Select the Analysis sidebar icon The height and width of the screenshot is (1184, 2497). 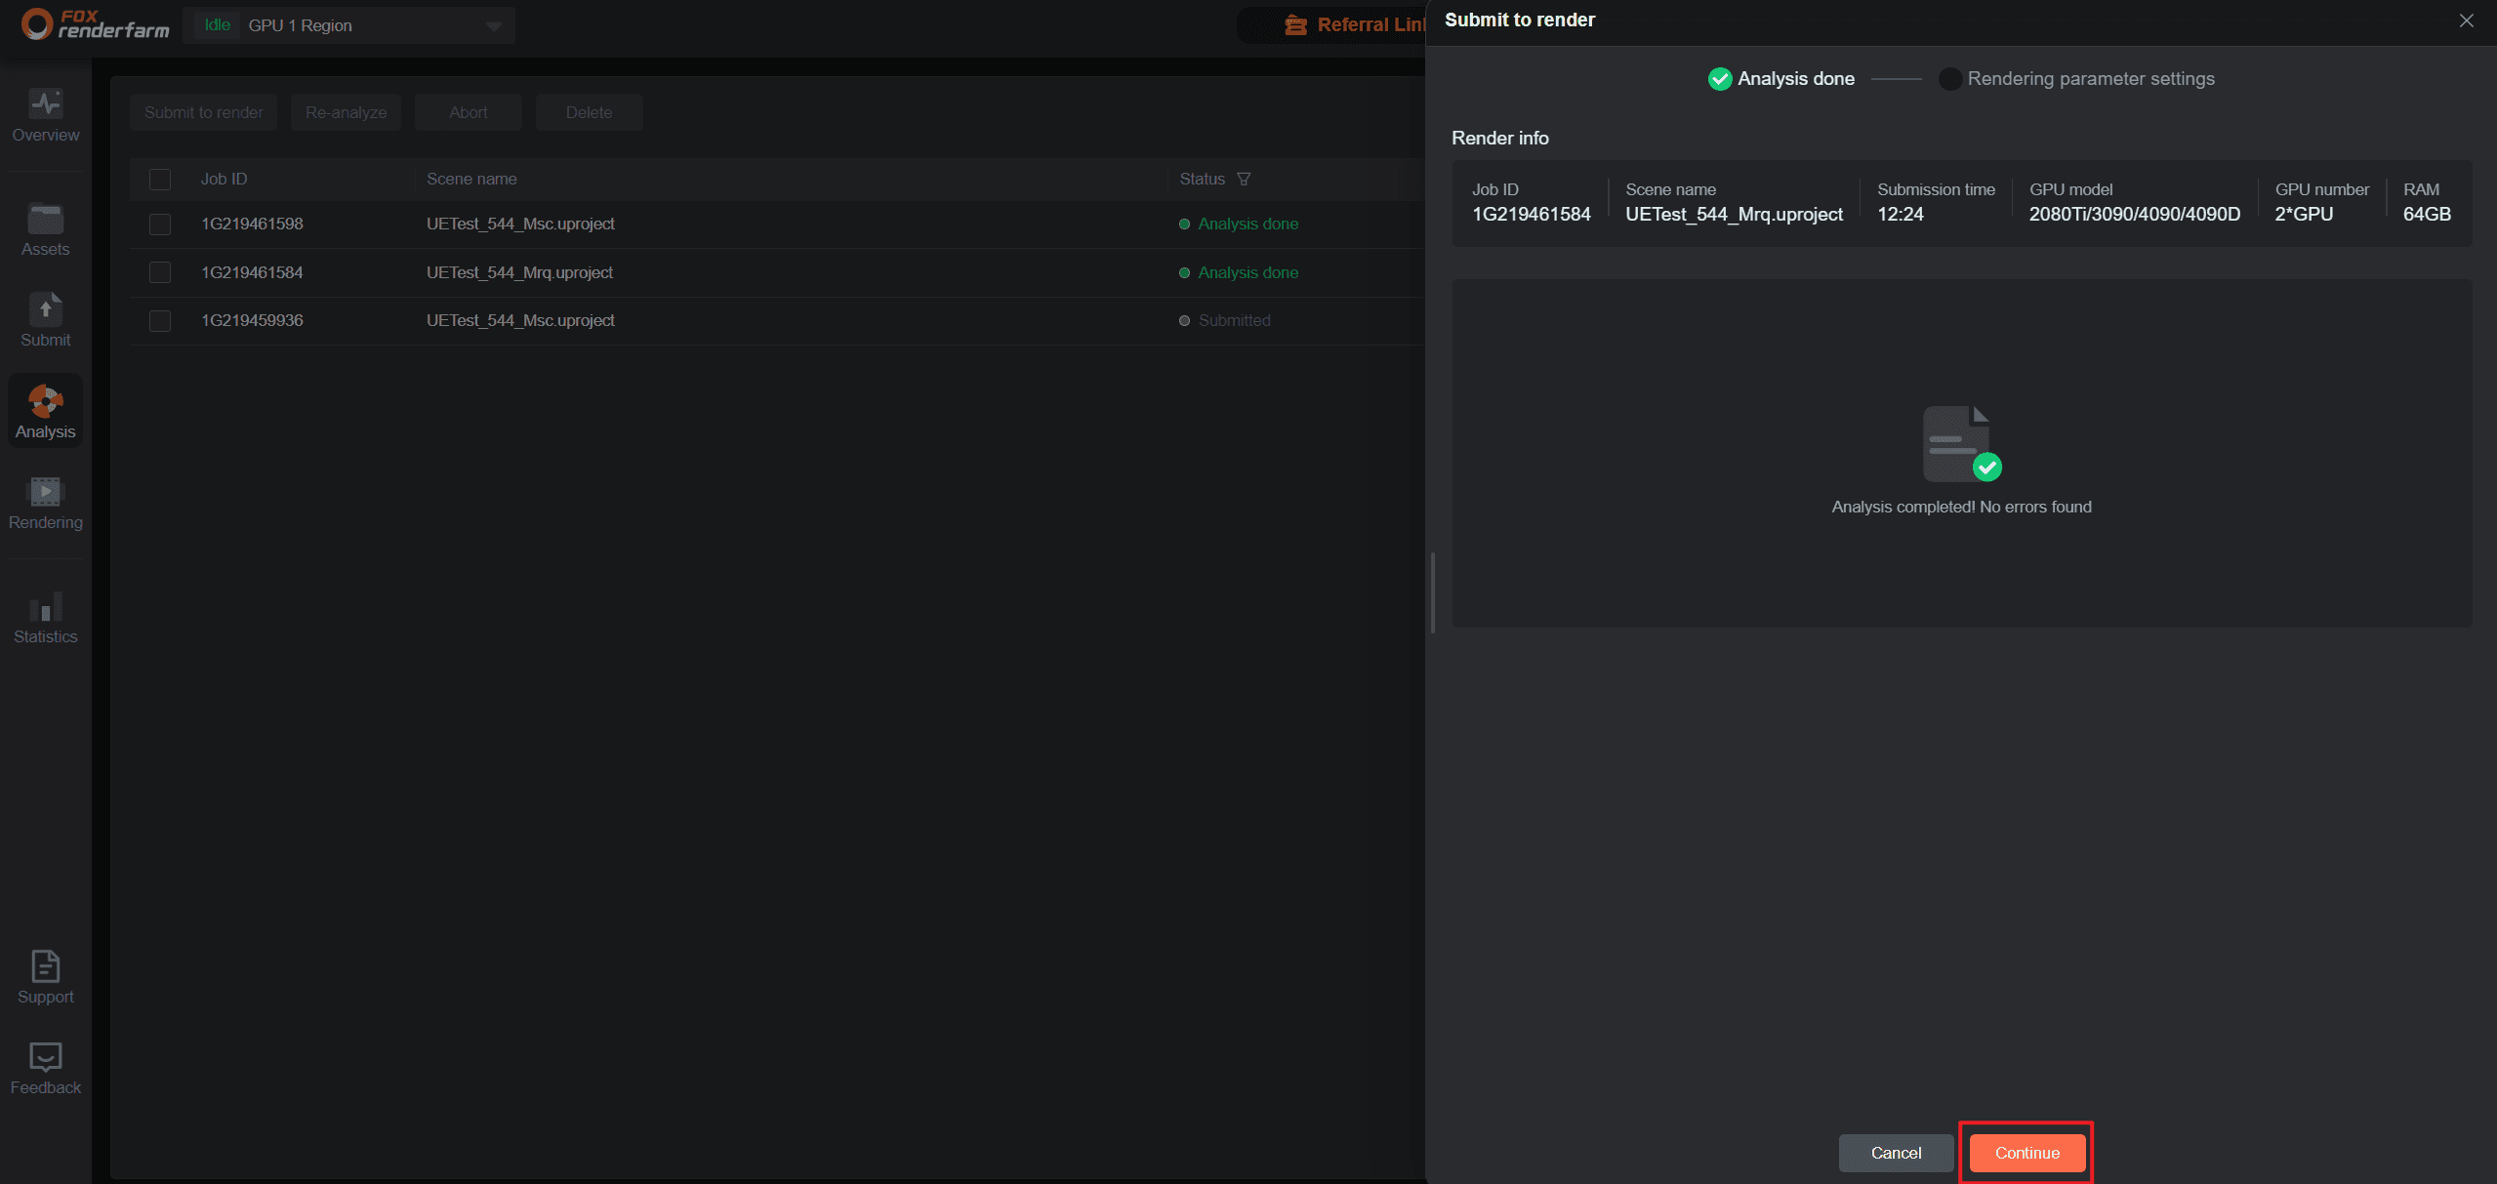[x=46, y=401]
